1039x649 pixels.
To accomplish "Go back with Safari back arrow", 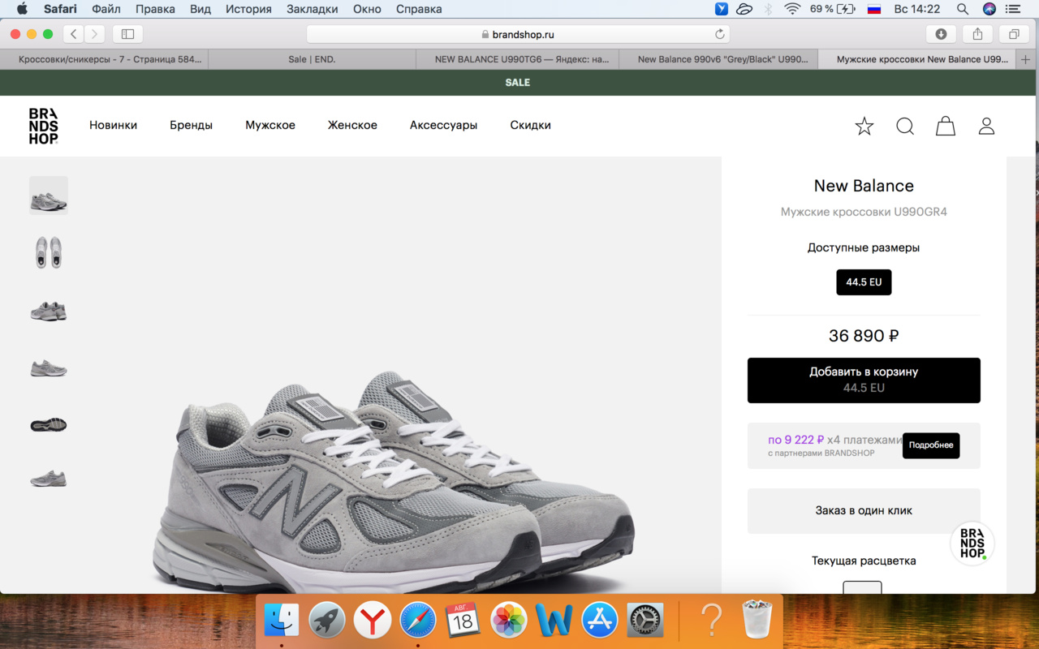I will (x=73, y=34).
